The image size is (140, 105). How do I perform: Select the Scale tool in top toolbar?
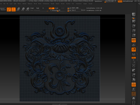(x=23, y=9)
